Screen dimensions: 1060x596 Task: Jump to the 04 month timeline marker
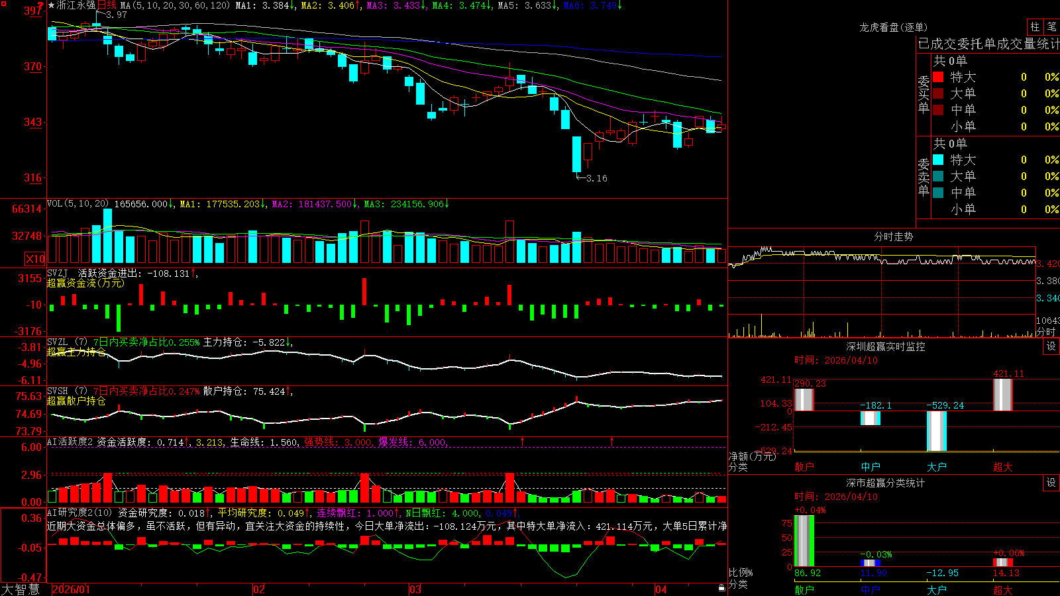pos(661,589)
